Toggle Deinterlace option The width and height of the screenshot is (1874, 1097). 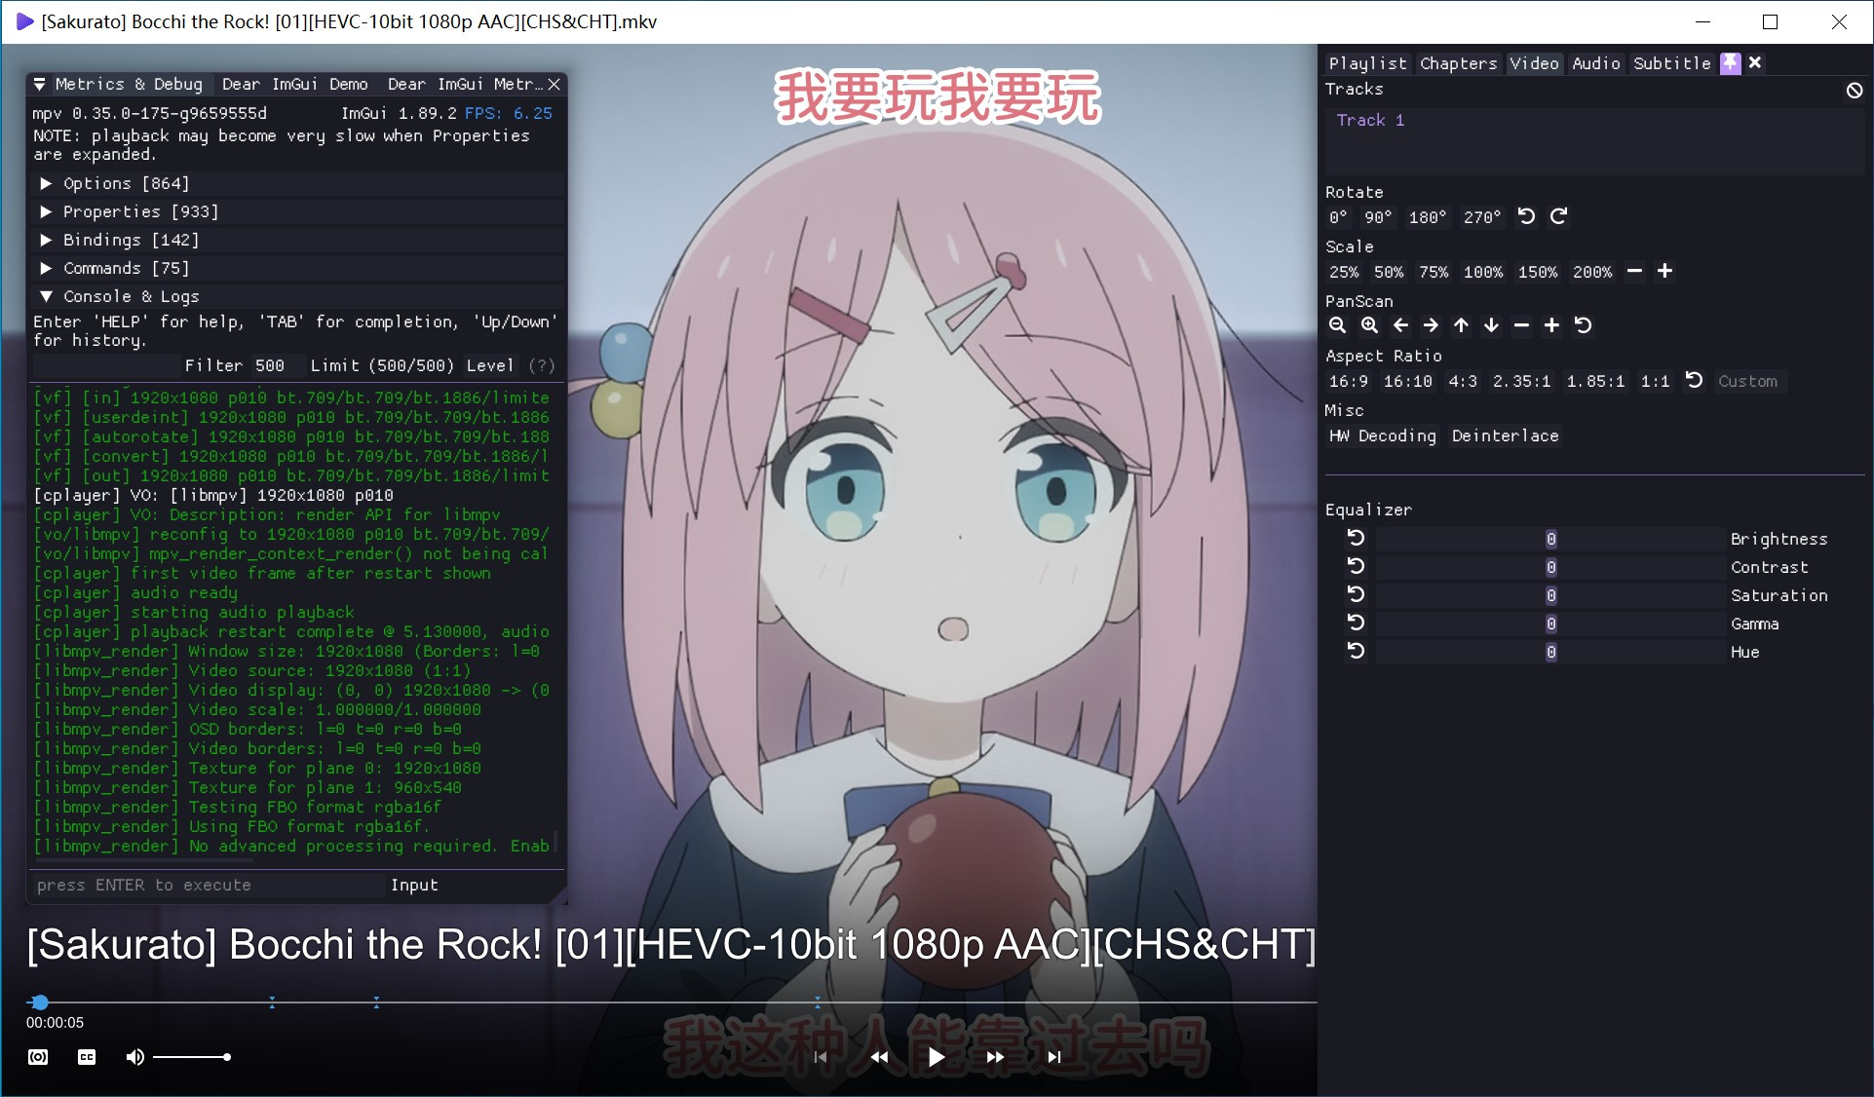[1506, 435]
